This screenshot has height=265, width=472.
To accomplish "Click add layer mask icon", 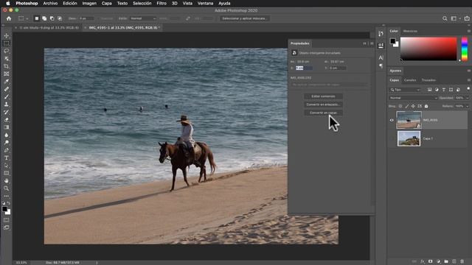I will 430,262.
